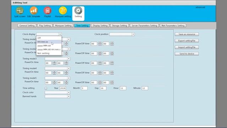Open the Clock position dropdown

click(122, 34)
